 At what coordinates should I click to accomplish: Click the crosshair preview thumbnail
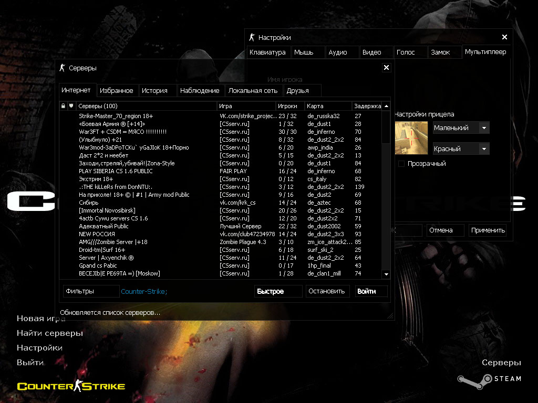click(x=411, y=138)
